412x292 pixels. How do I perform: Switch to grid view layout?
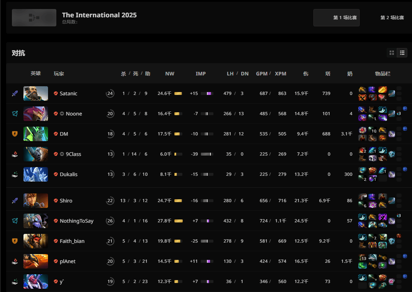(392, 53)
